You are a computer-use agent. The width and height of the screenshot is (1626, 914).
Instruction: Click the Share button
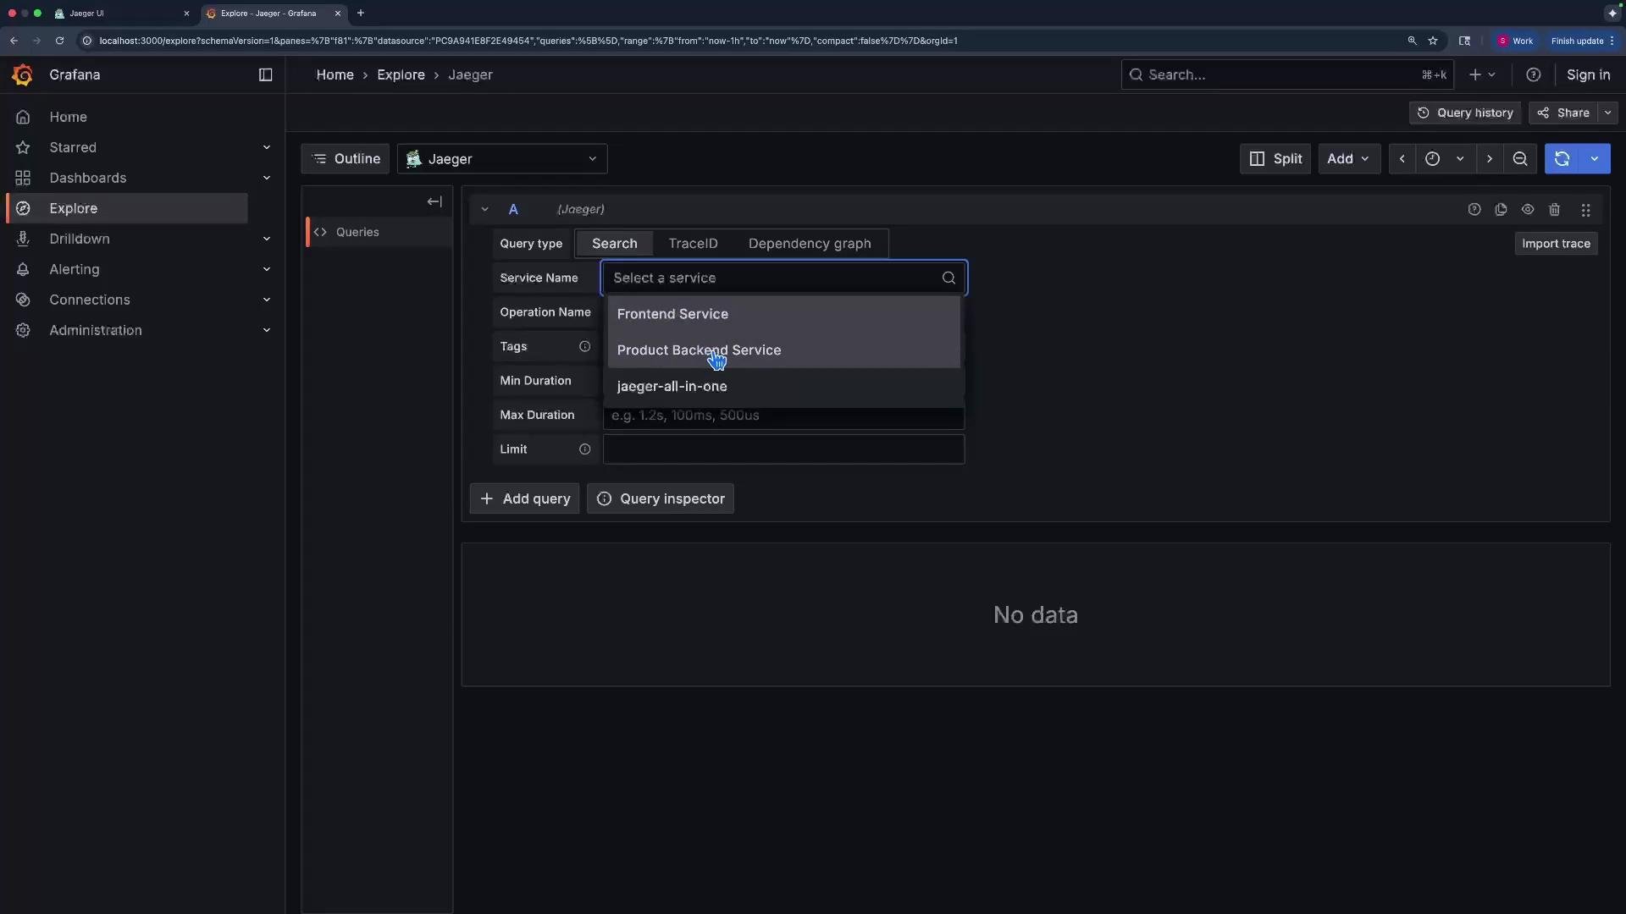[1563, 113]
